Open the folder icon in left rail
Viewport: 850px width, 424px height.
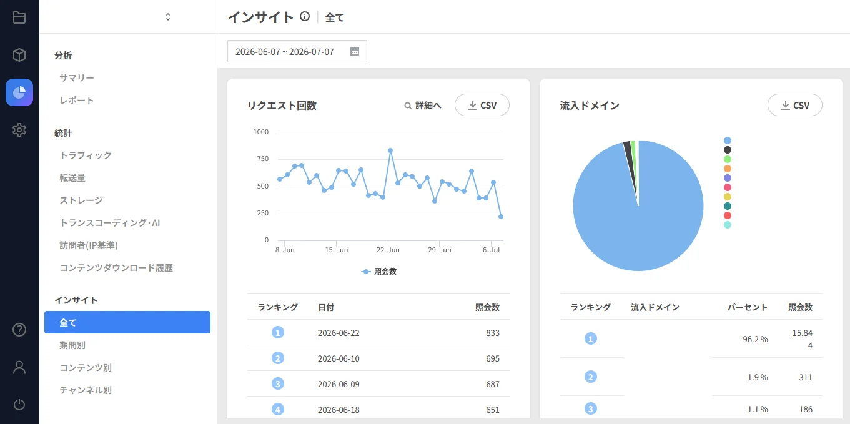pos(19,17)
